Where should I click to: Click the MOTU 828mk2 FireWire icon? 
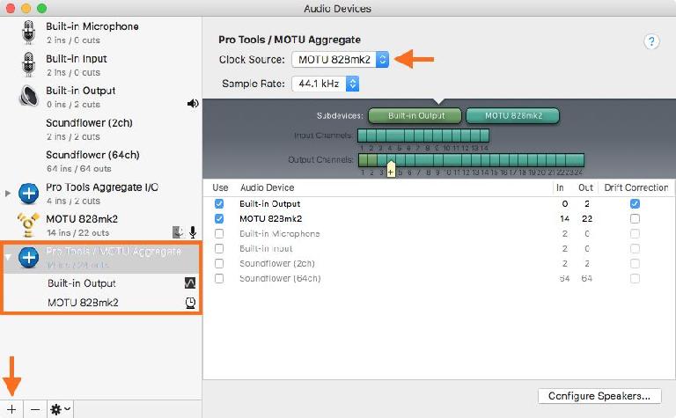[28, 224]
